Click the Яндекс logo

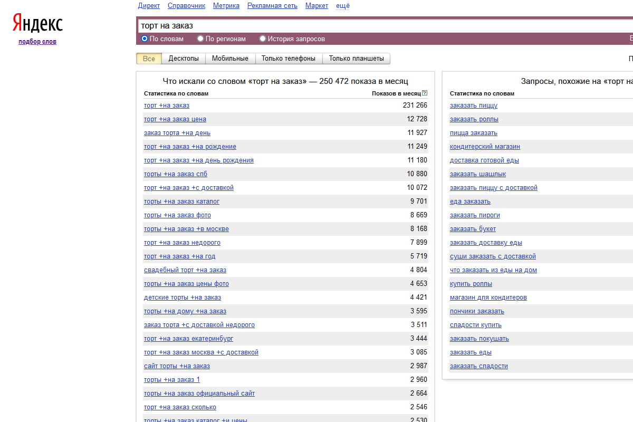(37, 24)
